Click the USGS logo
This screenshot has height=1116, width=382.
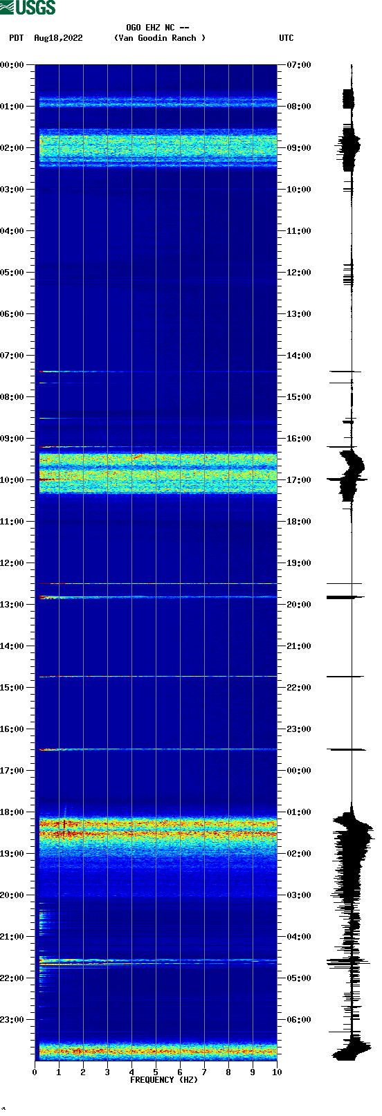[28, 8]
